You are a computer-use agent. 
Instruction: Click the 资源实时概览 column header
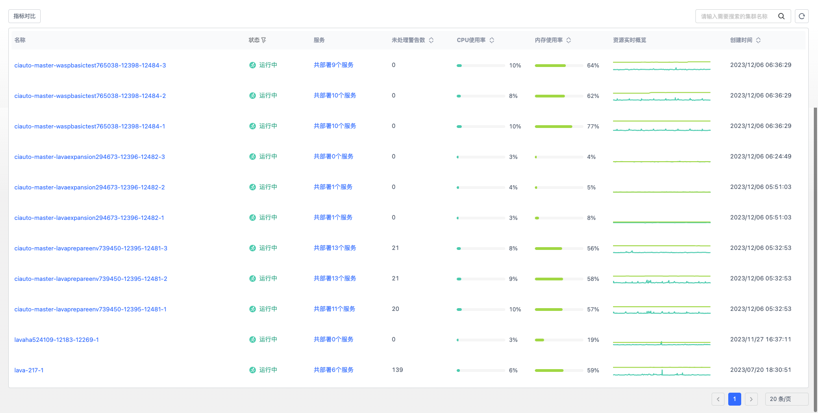tap(630, 40)
